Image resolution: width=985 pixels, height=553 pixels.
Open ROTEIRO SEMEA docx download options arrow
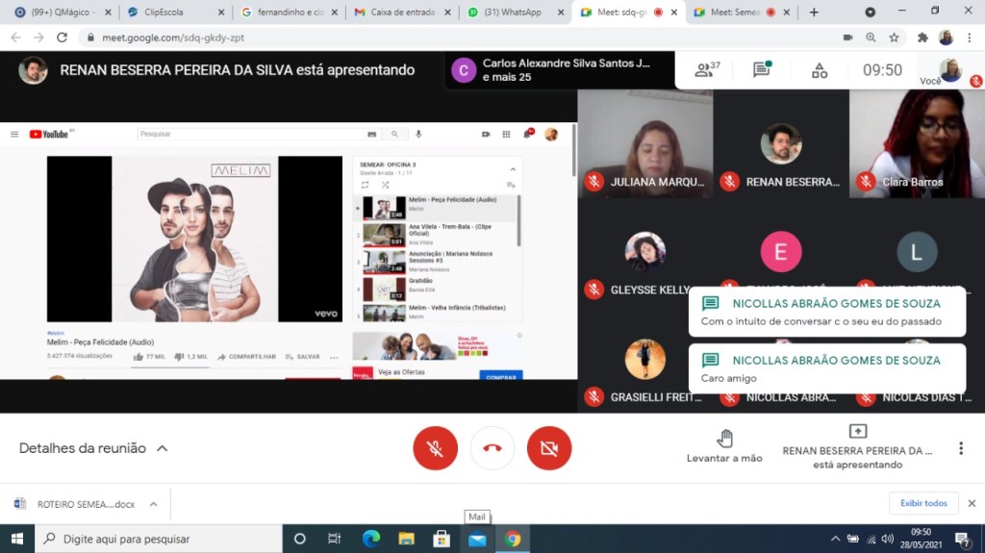coord(152,504)
